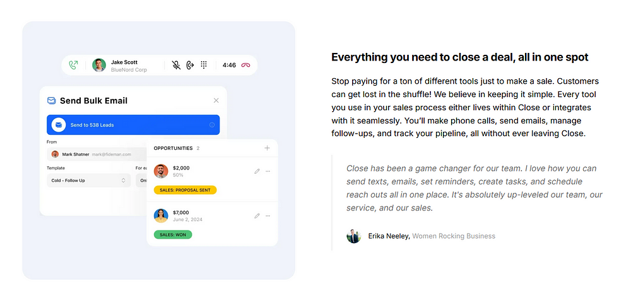Click Erika Neeley's profile photo

(354, 236)
